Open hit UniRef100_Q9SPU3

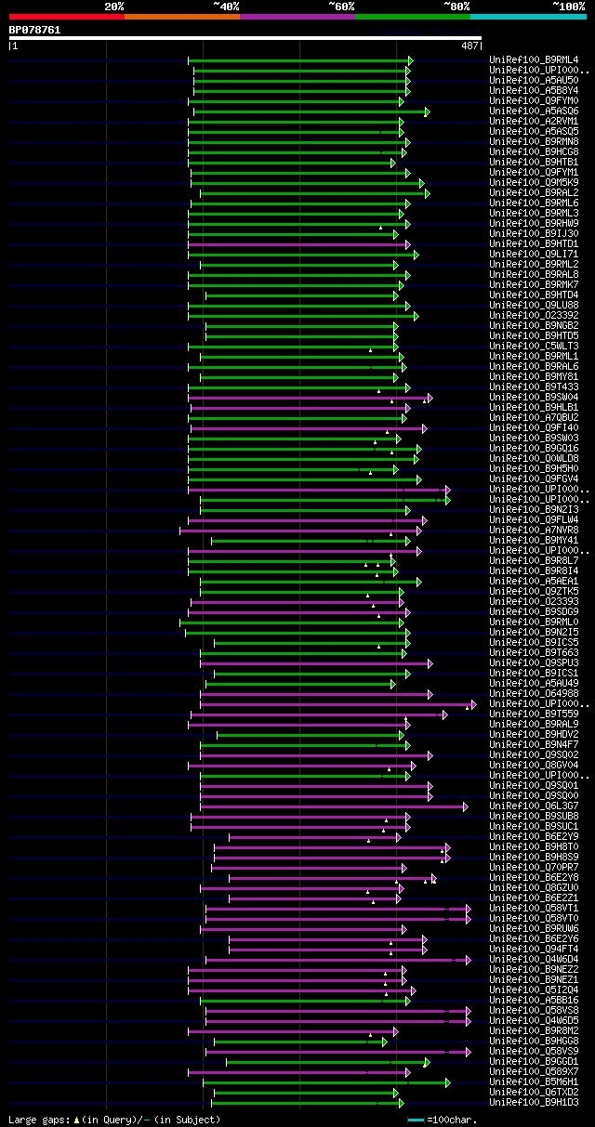(x=534, y=663)
